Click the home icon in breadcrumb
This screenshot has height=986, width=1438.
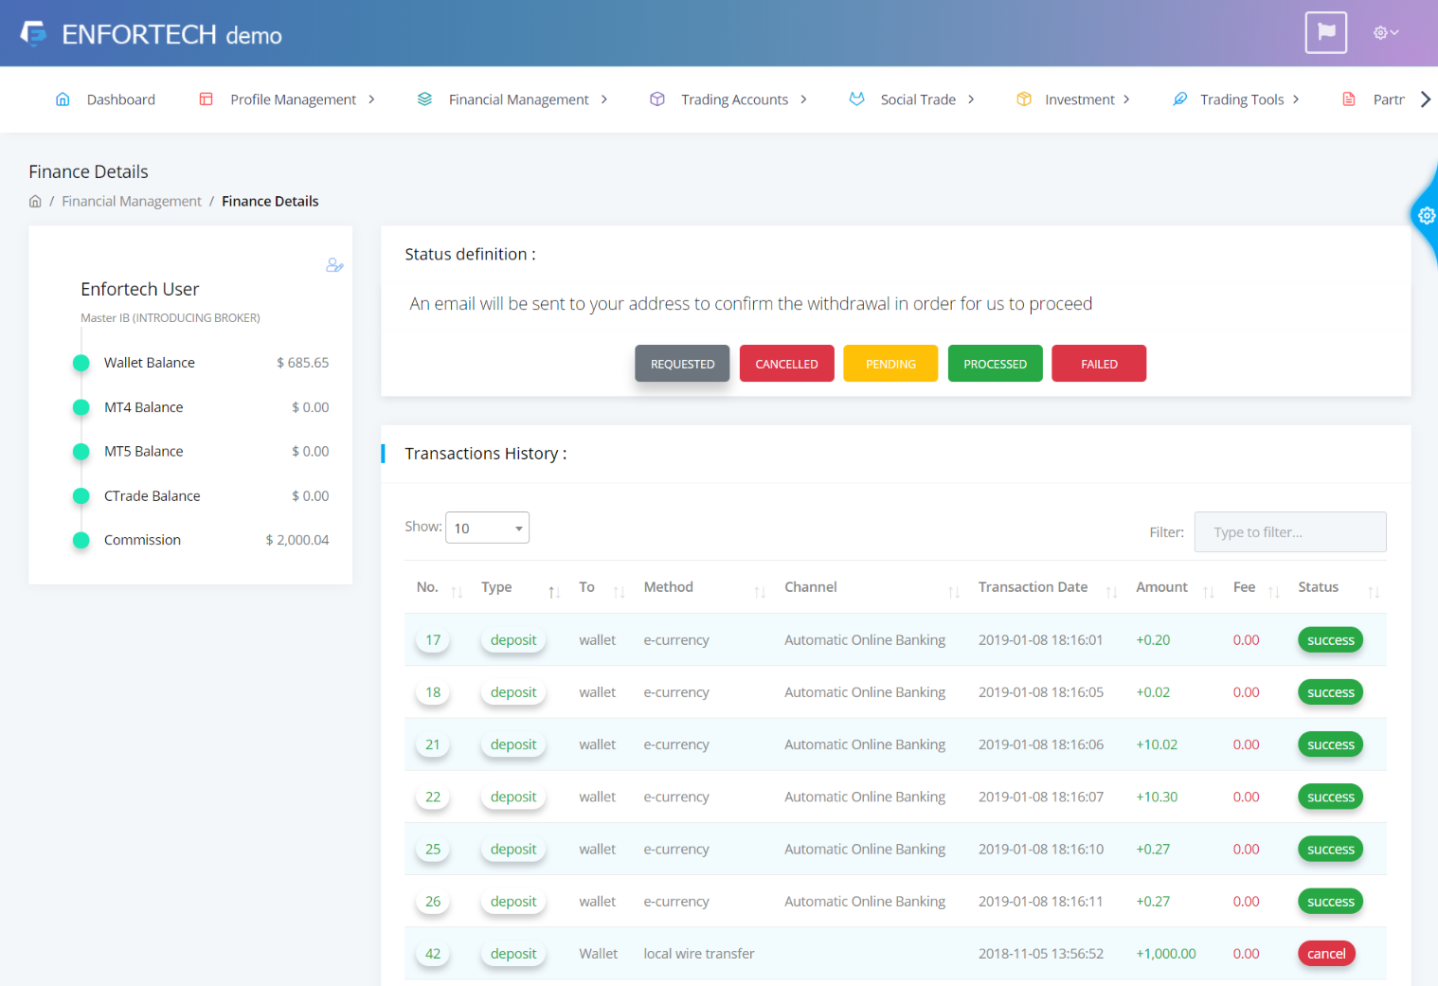click(35, 202)
